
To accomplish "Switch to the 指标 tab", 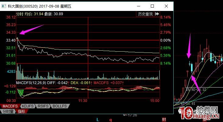I will tap(22, 111).
